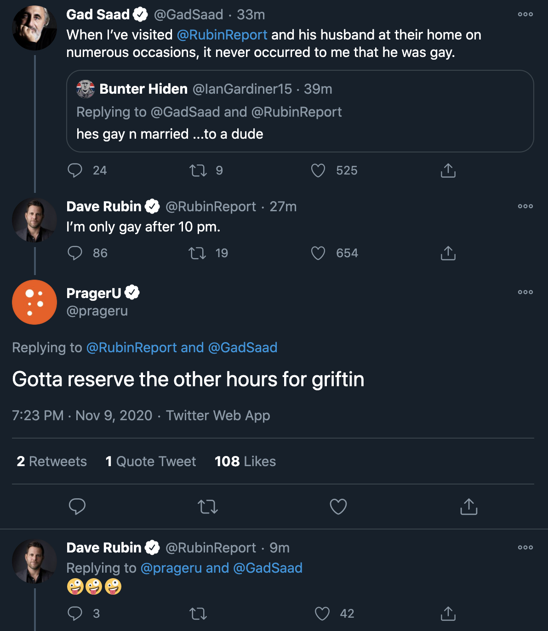Share Bunter Hiden's quoted tweet
Screen dimensions: 548x631
448,170
